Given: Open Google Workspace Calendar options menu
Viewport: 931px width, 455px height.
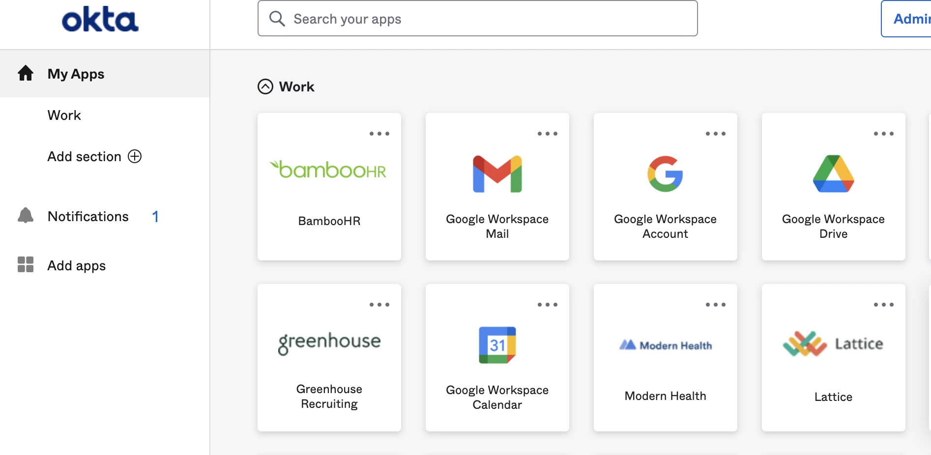Looking at the screenshot, I should (548, 305).
